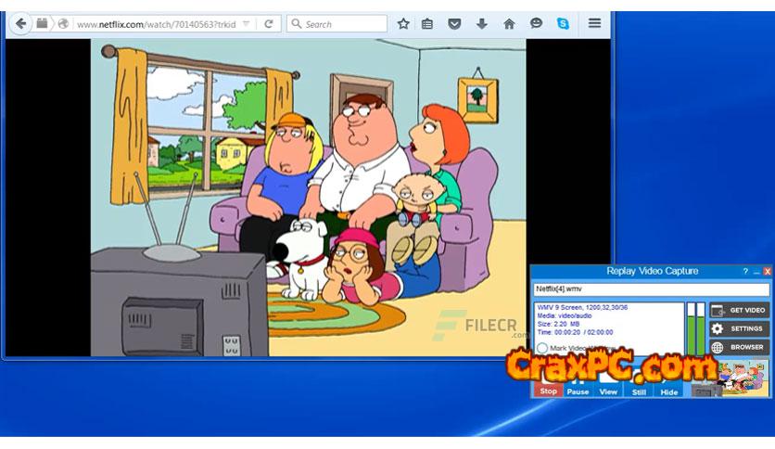
Task: Open the address bar history dropdown arrow
Action: tap(247, 24)
